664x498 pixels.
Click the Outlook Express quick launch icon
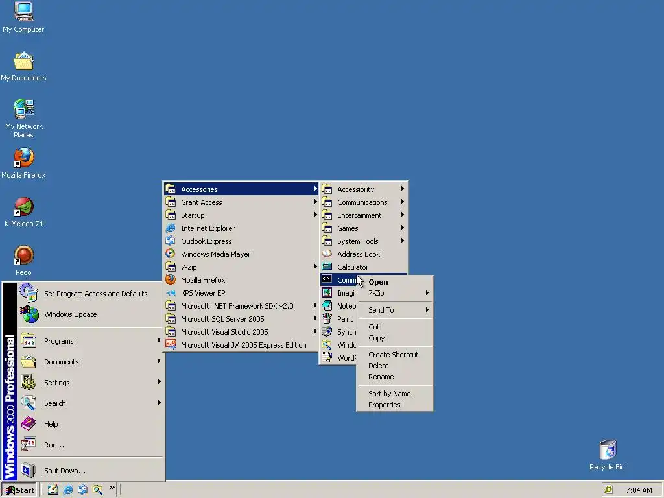pos(82,490)
